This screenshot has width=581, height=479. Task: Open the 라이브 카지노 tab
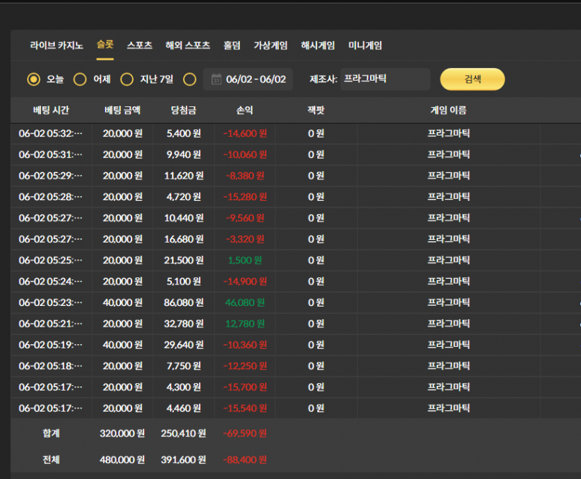(x=56, y=45)
